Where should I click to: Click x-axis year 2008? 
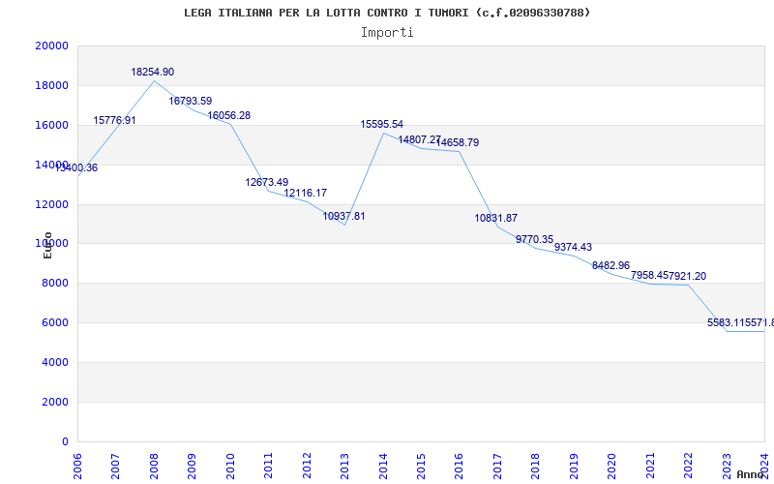(154, 466)
